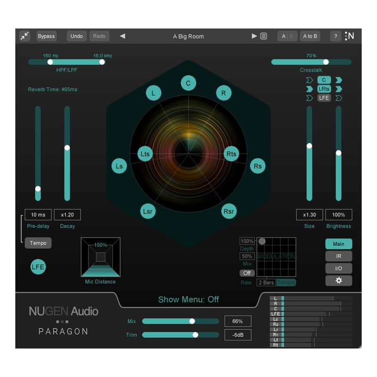Open the A Big Room preset name menu
Image resolution: width=377 pixels, height=377 pixels.
(x=188, y=37)
